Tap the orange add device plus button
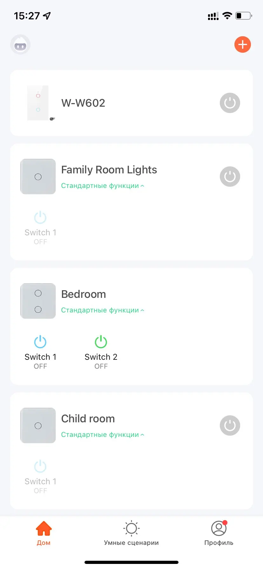This screenshot has height=569, width=263. pos(243,44)
